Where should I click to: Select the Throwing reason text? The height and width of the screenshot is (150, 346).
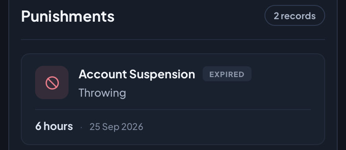point(102,93)
